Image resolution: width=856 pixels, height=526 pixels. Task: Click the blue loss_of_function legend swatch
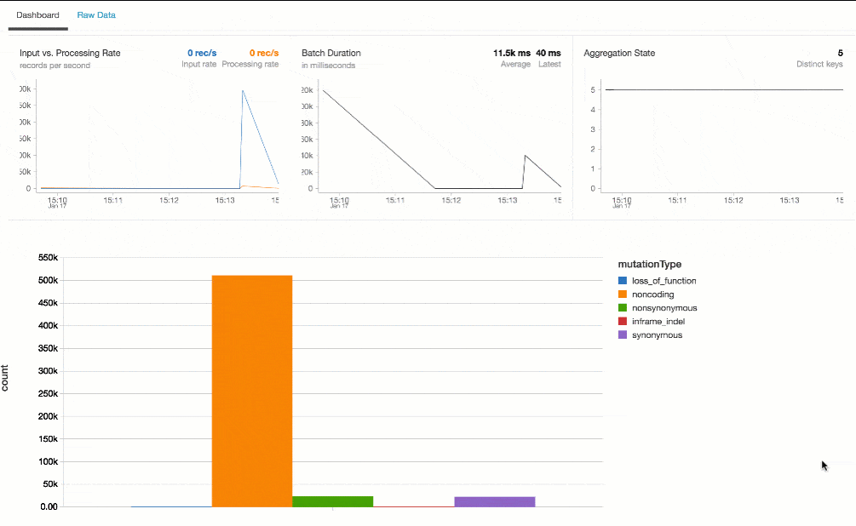coord(623,281)
